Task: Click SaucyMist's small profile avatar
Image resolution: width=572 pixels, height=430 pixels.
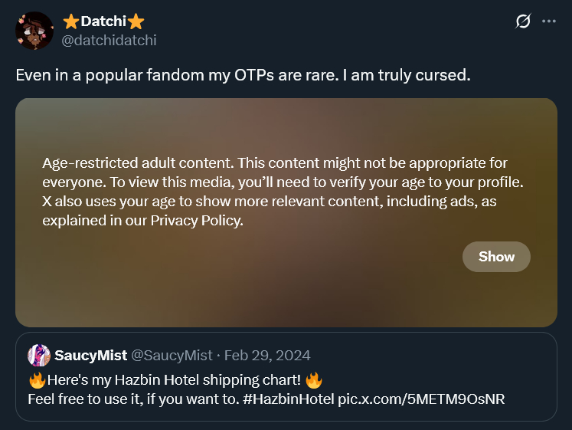Action: (39, 356)
